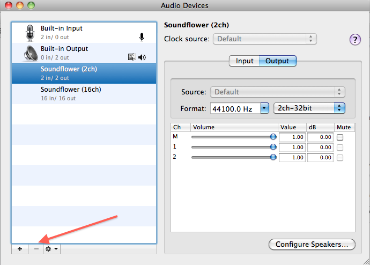
Task: Open the purple help question mark
Action: click(x=355, y=39)
